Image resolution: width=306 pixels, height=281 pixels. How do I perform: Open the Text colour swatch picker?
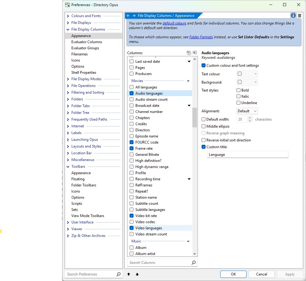tap(247, 74)
